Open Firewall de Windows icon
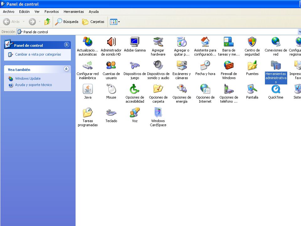Screen dimensions: 301x226 click(x=229, y=65)
